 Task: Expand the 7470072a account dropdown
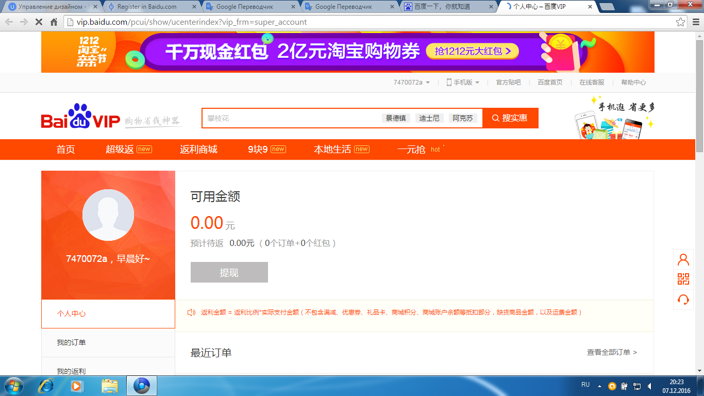pyautogui.click(x=411, y=82)
